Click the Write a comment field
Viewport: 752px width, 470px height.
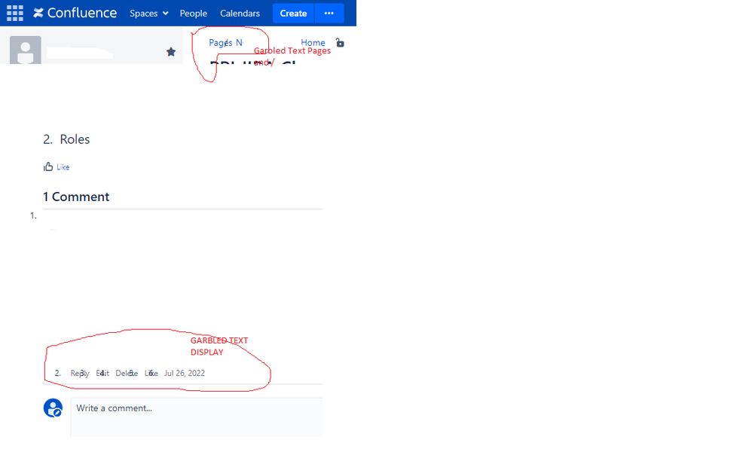[197, 417]
